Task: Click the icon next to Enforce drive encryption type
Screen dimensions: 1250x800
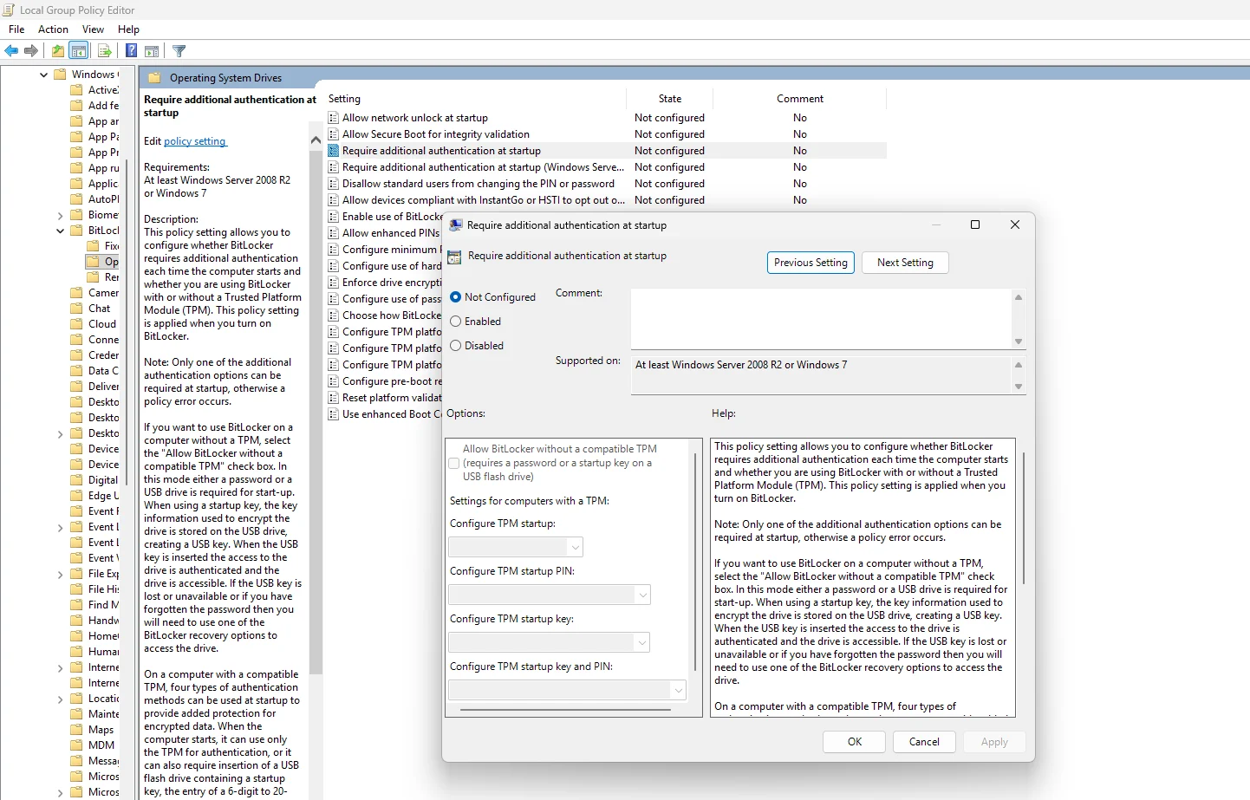Action: pos(334,283)
